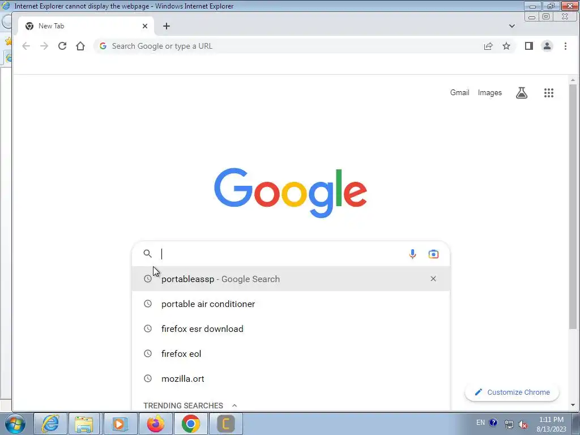
Task: Open the Gmail link
Action: pos(459,92)
